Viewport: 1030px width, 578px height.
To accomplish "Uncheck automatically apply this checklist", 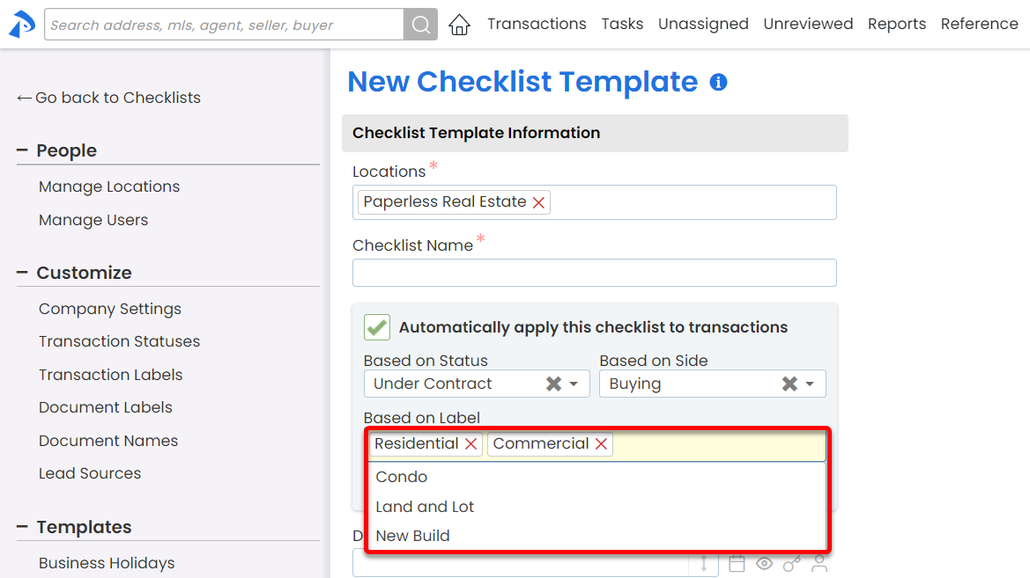I will pyautogui.click(x=377, y=327).
